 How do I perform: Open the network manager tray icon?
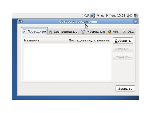pos(93,16)
